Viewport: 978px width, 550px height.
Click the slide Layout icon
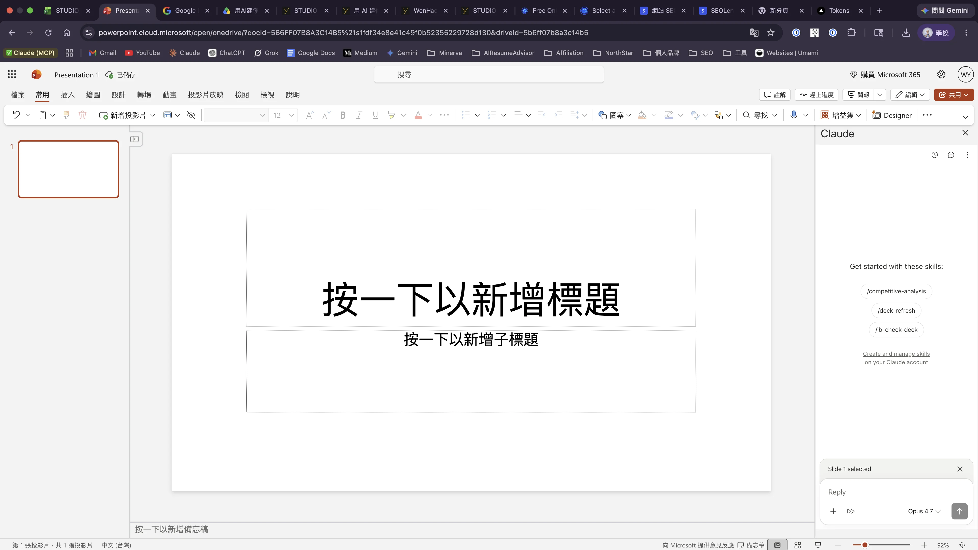click(167, 115)
